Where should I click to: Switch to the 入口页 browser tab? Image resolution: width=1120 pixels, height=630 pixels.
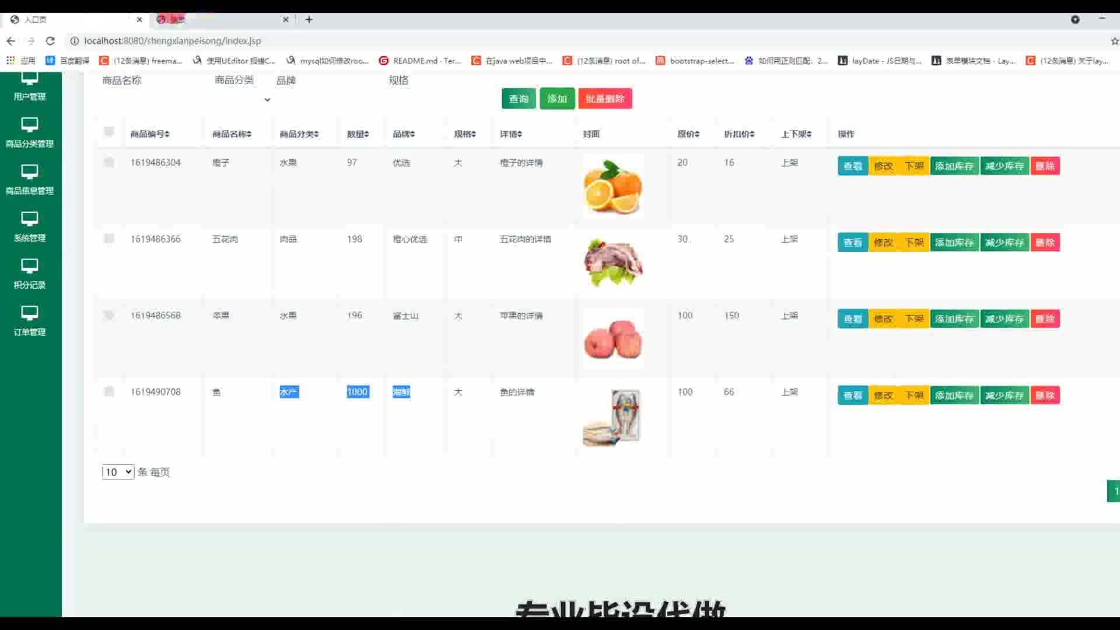pyautogui.click(x=36, y=19)
